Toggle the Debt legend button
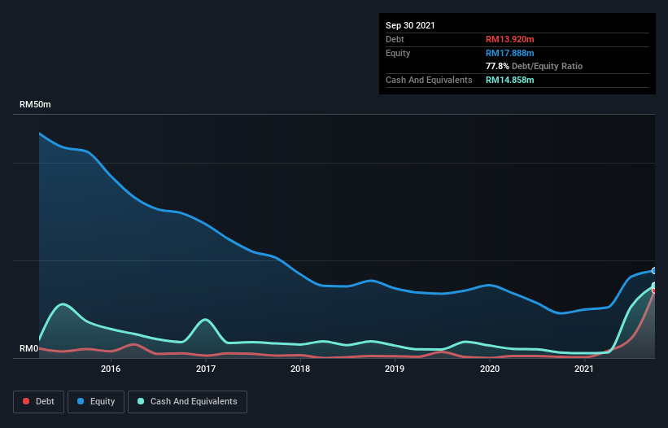 tap(38, 402)
